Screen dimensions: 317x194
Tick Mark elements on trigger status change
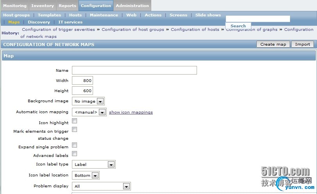pyautogui.click(x=75, y=130)
